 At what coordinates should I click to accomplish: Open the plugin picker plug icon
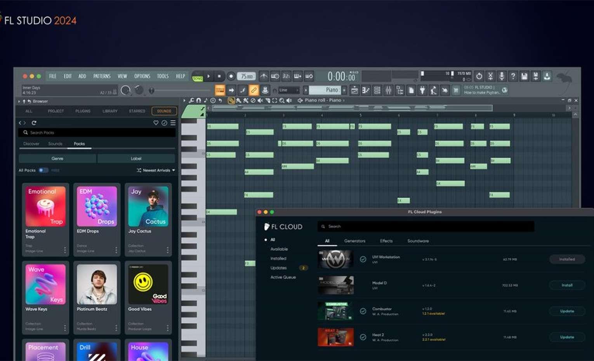pos(422,90)
